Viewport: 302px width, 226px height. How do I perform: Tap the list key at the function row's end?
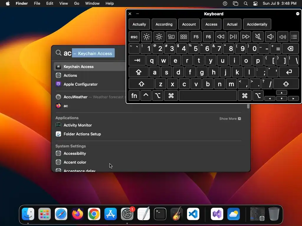click(294, 37)
